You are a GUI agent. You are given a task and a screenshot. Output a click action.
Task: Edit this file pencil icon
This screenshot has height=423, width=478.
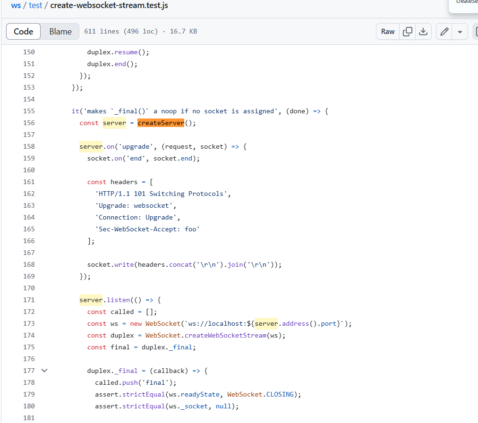[x=444, y=31]
